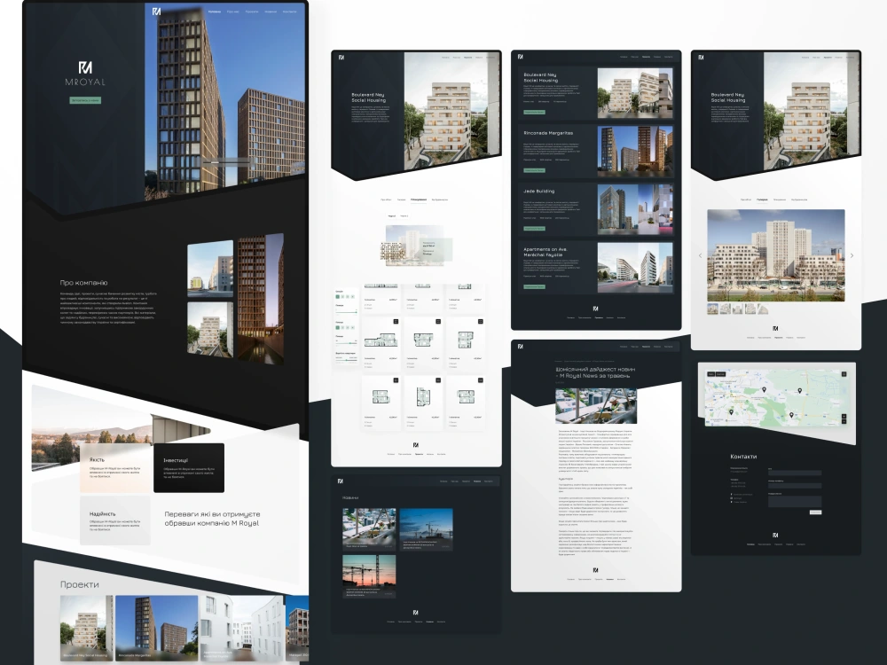
Task: Click the fullscreen icon on the contacts map
Action: coord(844,374)
